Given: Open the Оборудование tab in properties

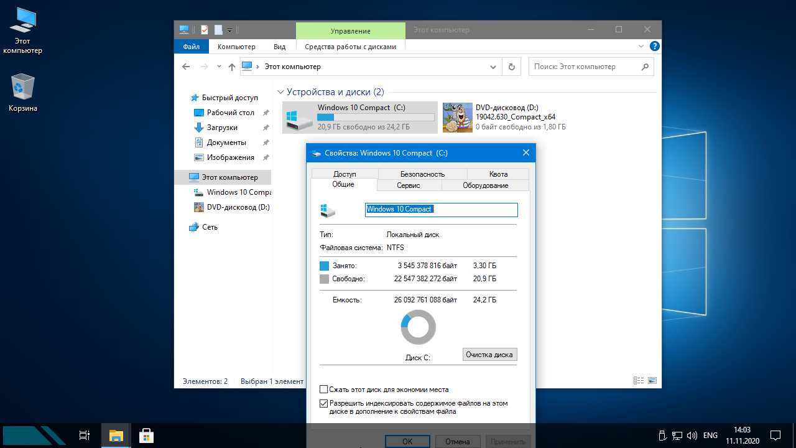Looking at the screenshot, I should [485, 185].
